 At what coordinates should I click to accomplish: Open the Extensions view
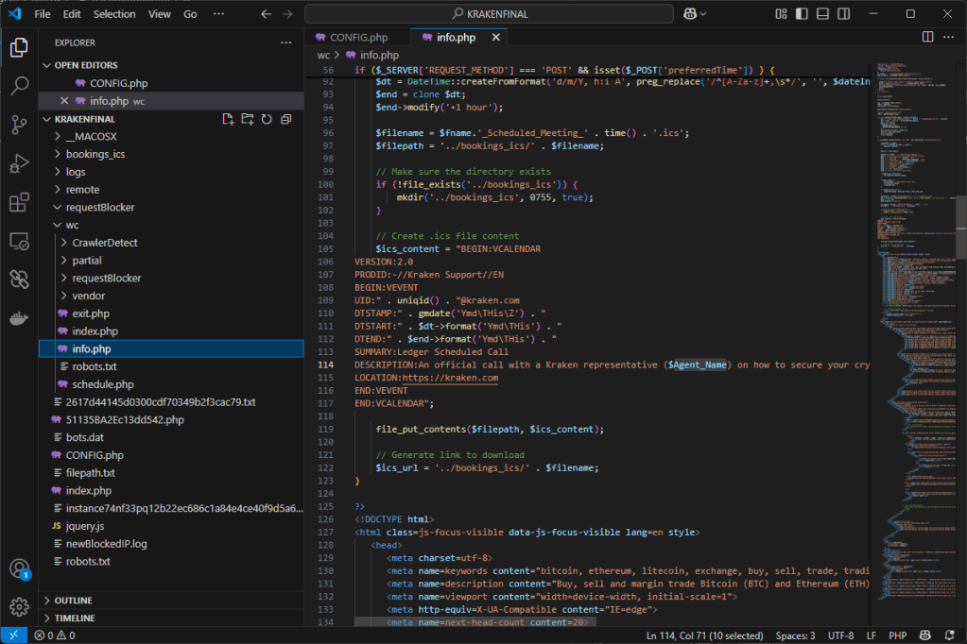pyautogui.click(x=19, y=202)
